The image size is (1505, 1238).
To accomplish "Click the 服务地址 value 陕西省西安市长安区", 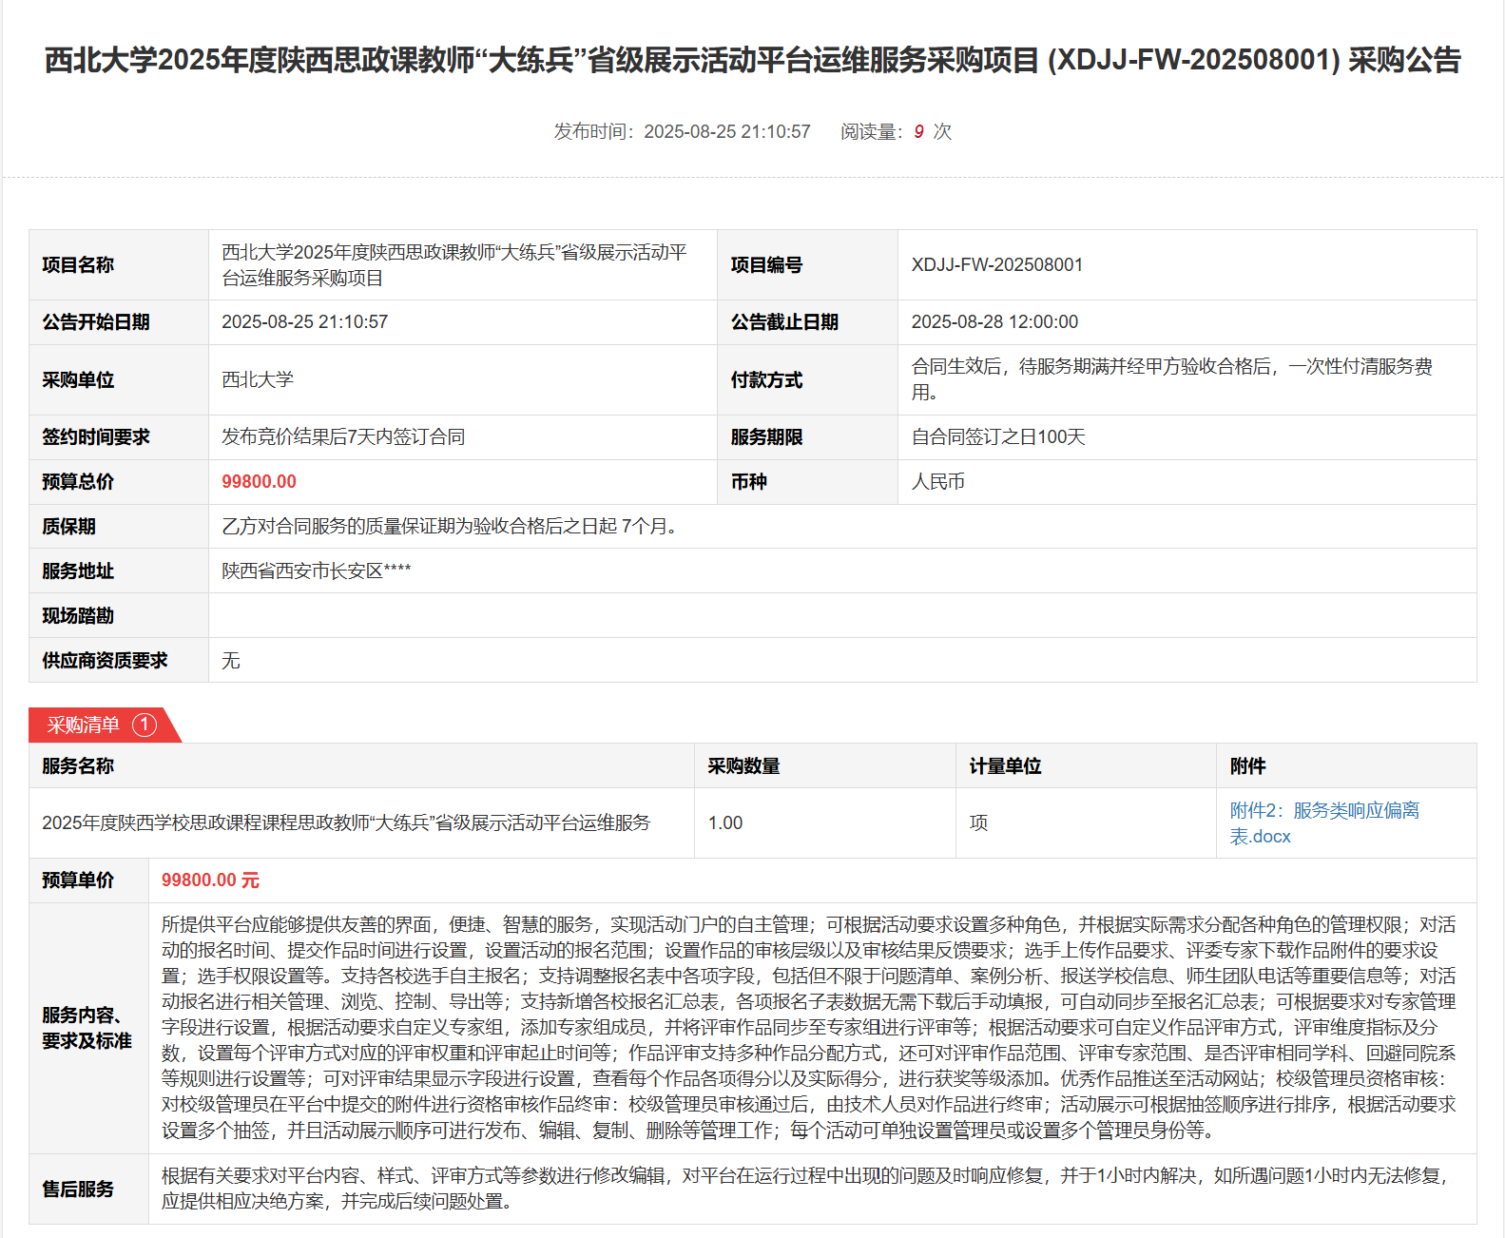I will coord(316,571).
